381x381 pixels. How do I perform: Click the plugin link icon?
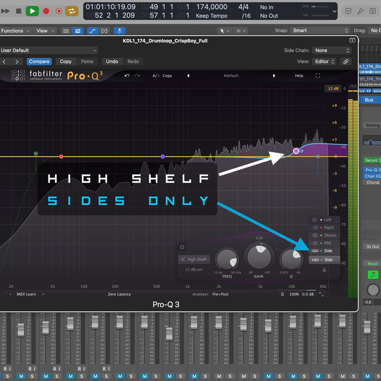346,62
